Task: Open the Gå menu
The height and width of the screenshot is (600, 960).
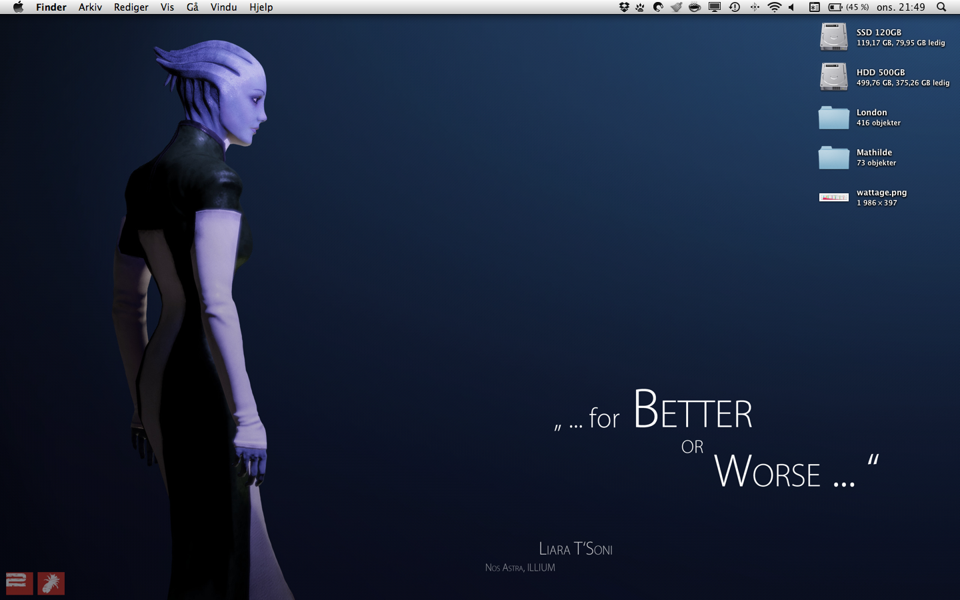Action: (193, 7)
